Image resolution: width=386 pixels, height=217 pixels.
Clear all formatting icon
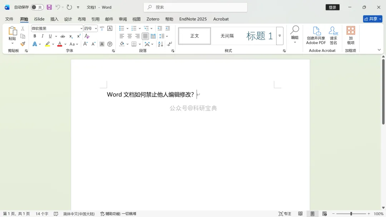pos(87,36)
